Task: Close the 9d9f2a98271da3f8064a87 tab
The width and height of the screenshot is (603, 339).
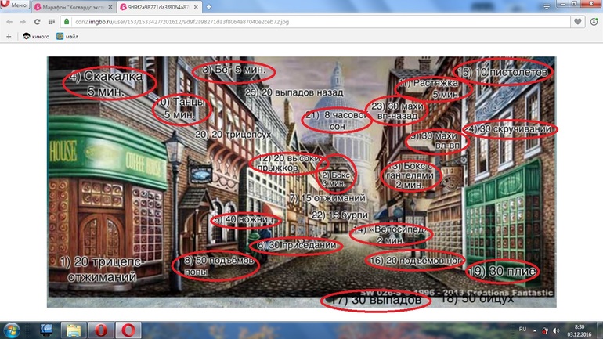Action: click(196, 7)
